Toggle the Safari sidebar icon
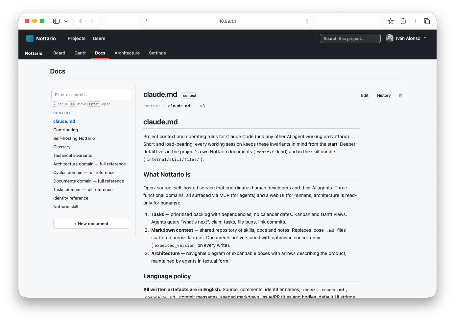 pyautogui.click(x=57, y=21)
